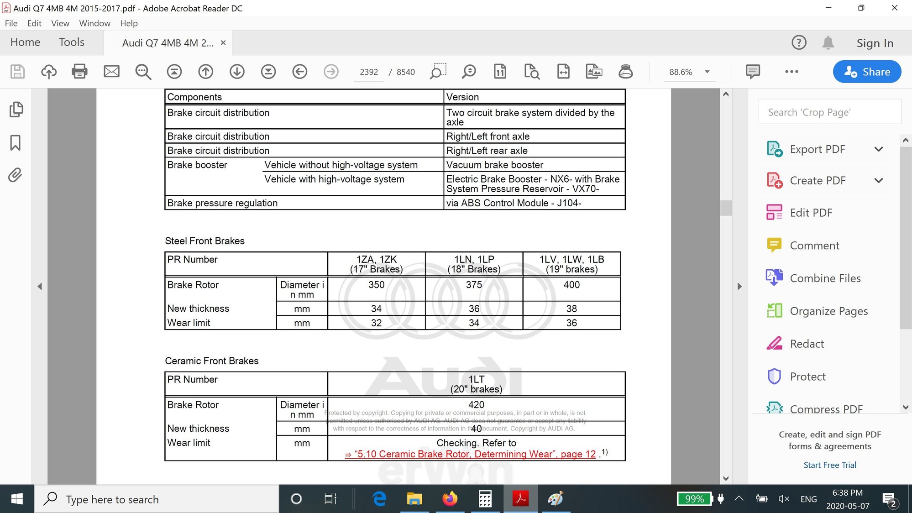Click the page number field
912x513 pixels.
(368, 72)
